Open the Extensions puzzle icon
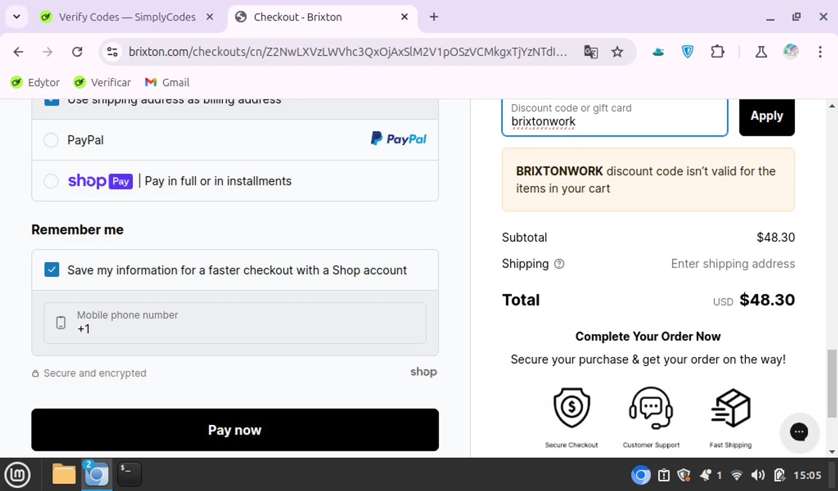Image resolution: width=838 pixels, height=491 pixels. (717, 52)
